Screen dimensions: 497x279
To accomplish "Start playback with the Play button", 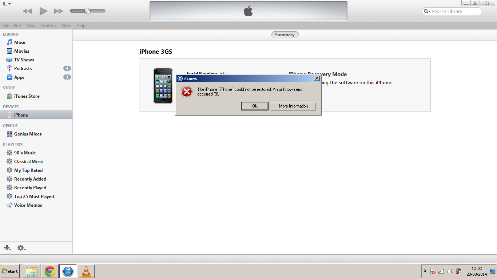I will click(44, 11).
